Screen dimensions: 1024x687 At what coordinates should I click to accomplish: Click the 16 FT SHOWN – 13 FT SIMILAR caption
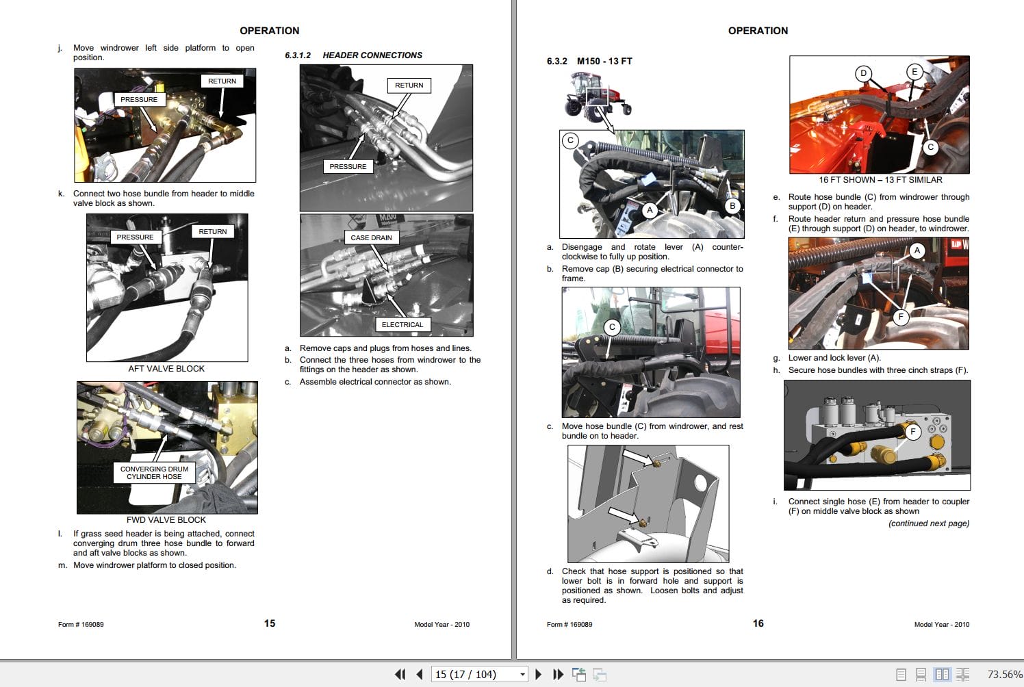880,180
